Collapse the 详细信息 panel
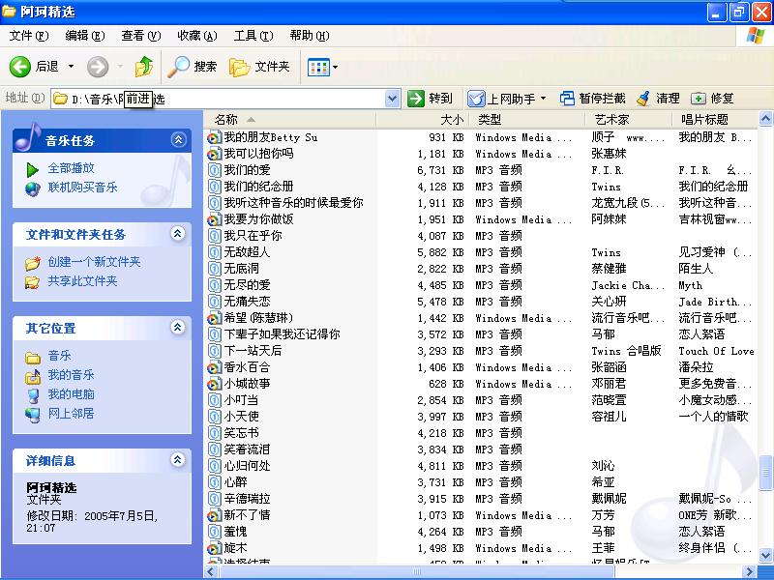Viewport: 774px width, 580px height. [x=177, y=460]
